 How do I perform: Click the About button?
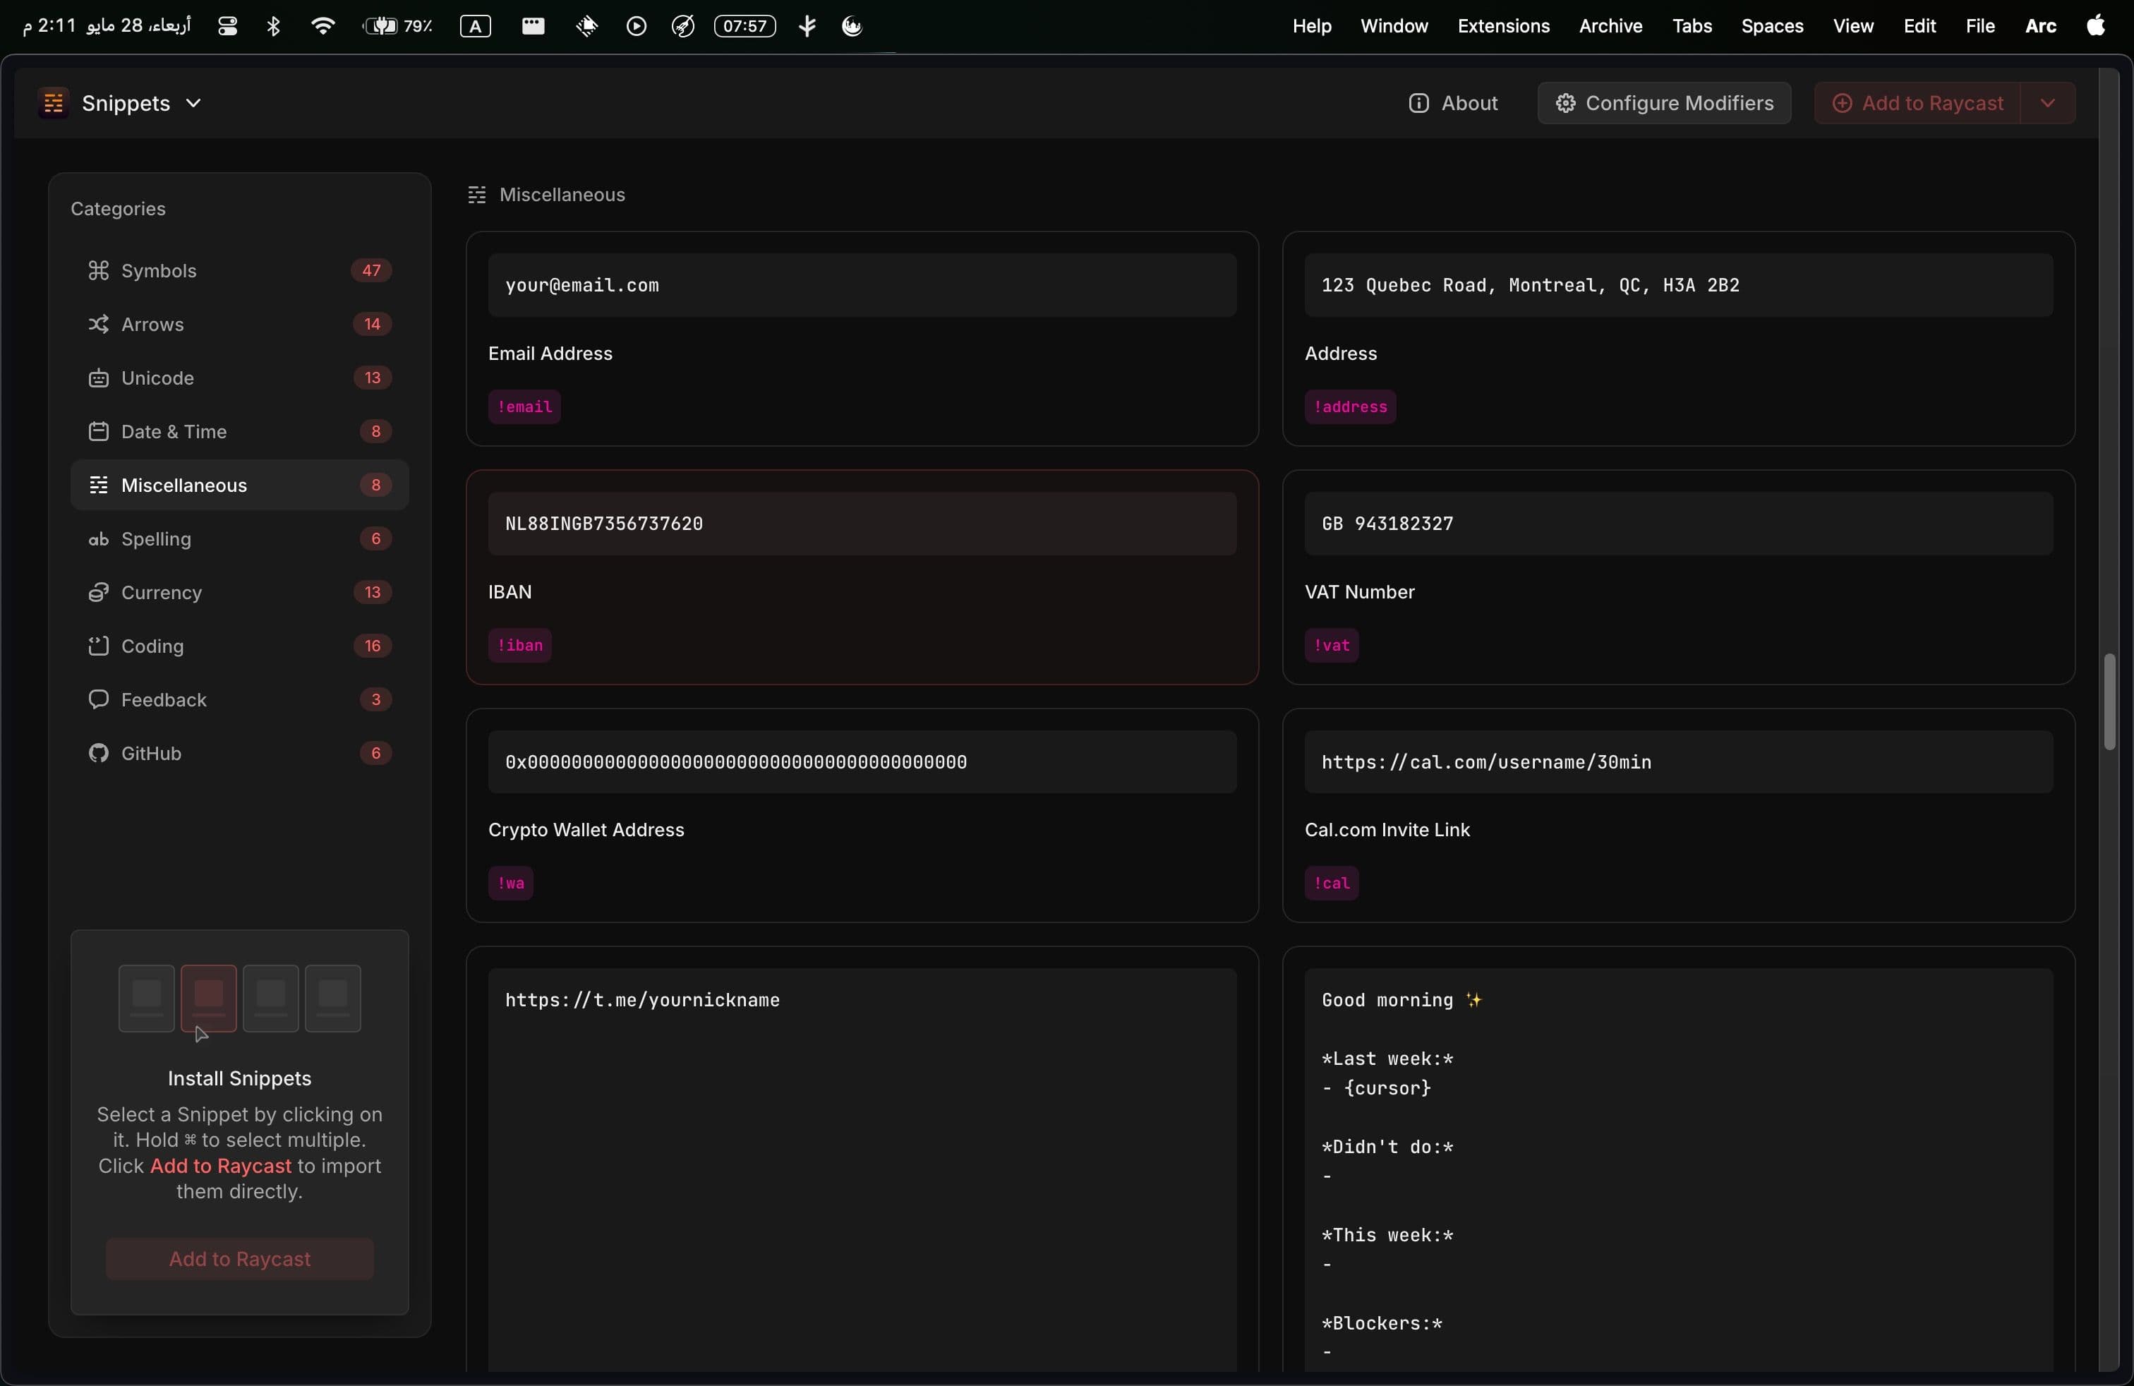[x=1452, y=103]
